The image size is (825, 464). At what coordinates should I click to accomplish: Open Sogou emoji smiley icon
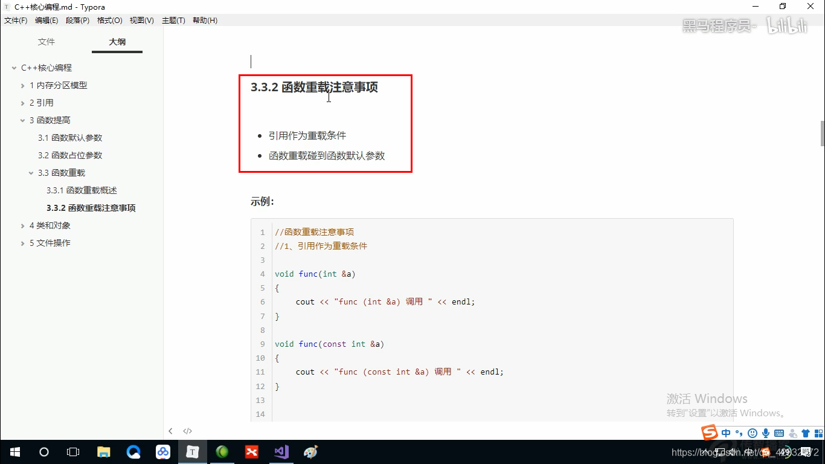pos(753,433)
